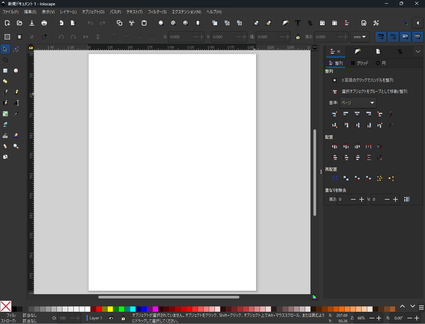Pick the red color swatch
This screenshot has width=425, height=324.
[99, 309]
